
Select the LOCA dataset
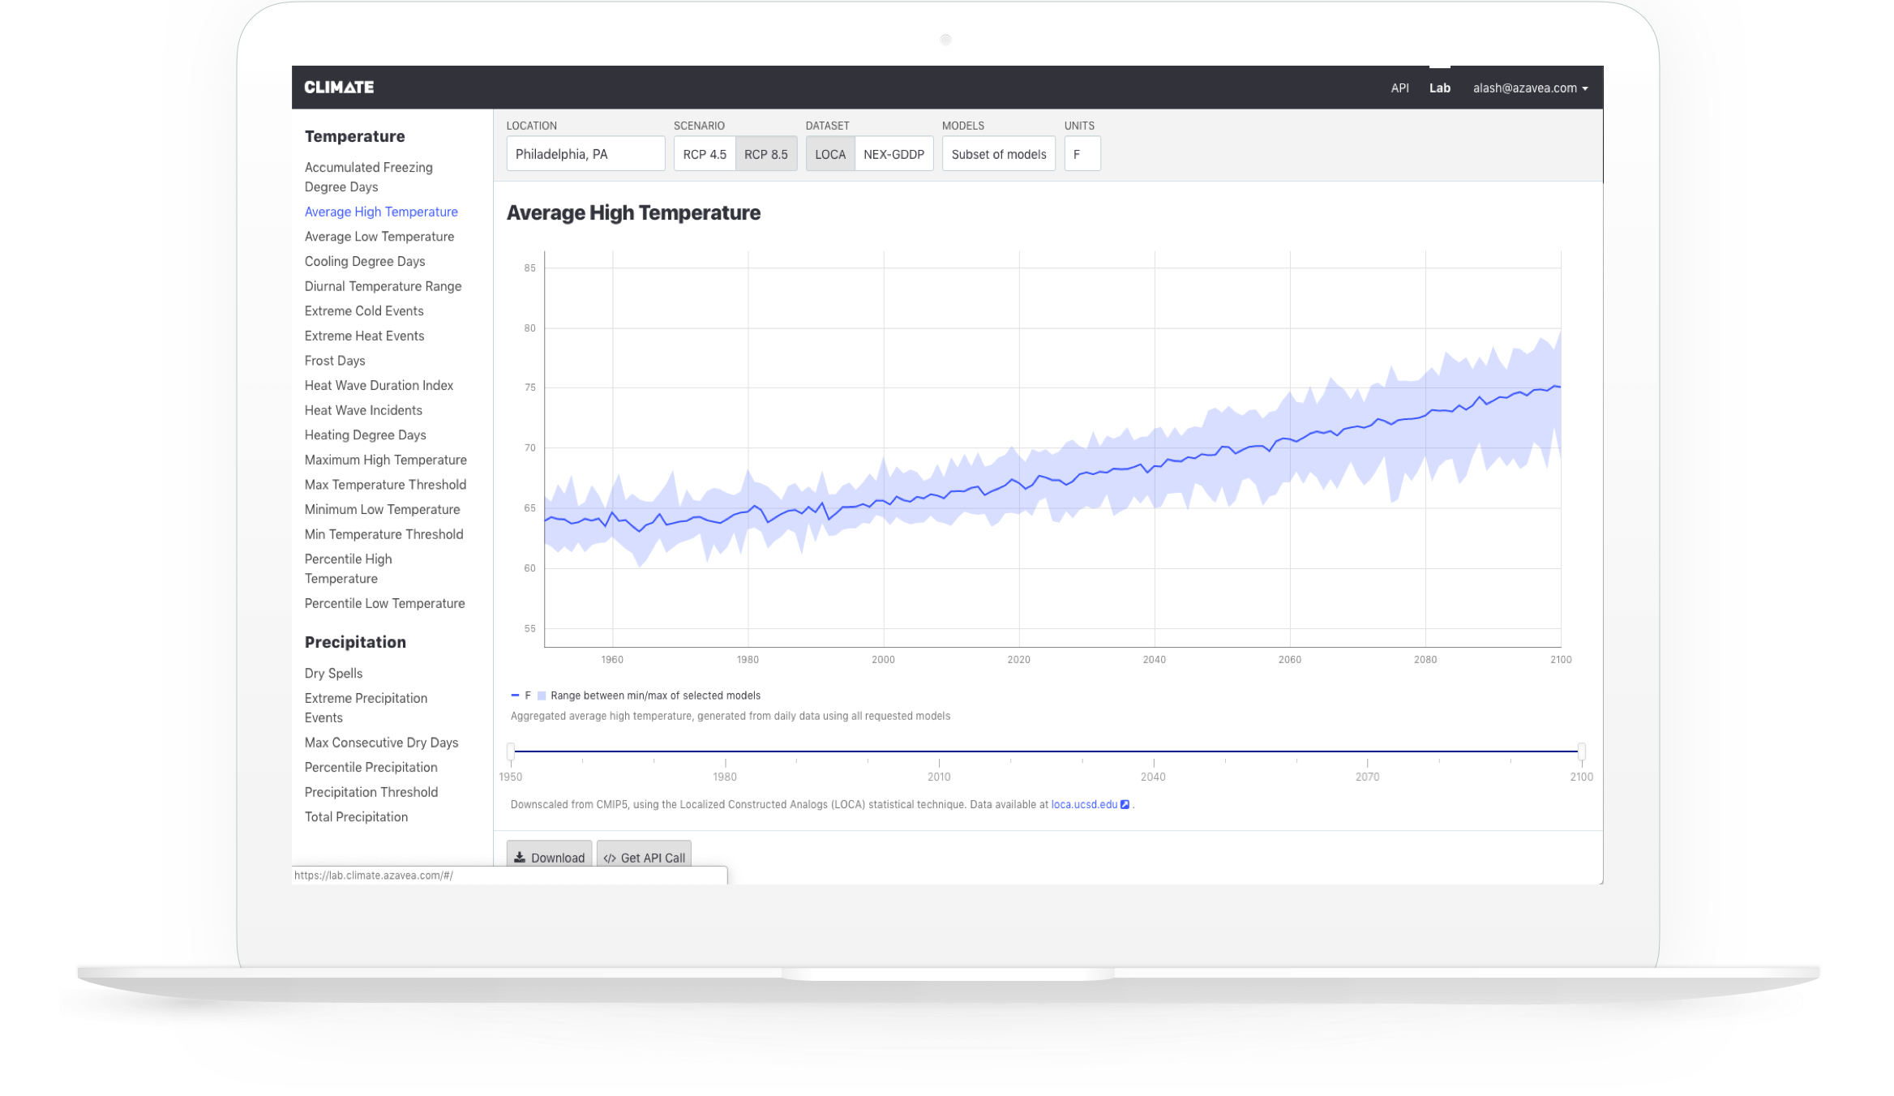coord(829,154)
